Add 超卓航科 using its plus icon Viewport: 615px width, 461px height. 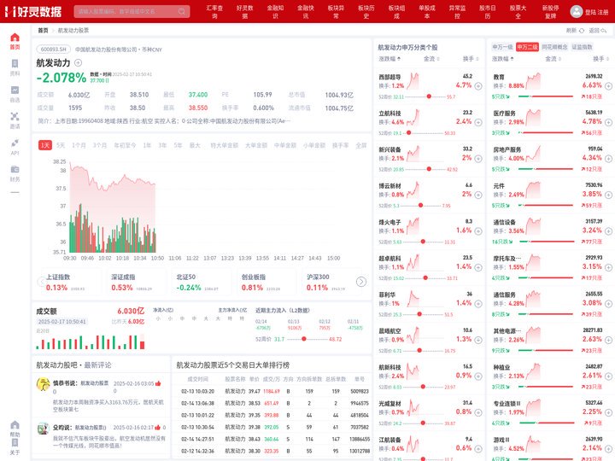tap(478, 267)
